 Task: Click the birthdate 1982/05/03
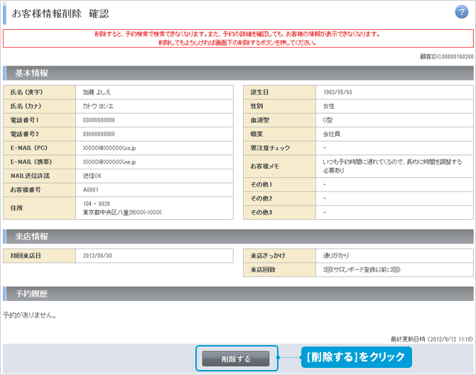click(x=337, y=93)
